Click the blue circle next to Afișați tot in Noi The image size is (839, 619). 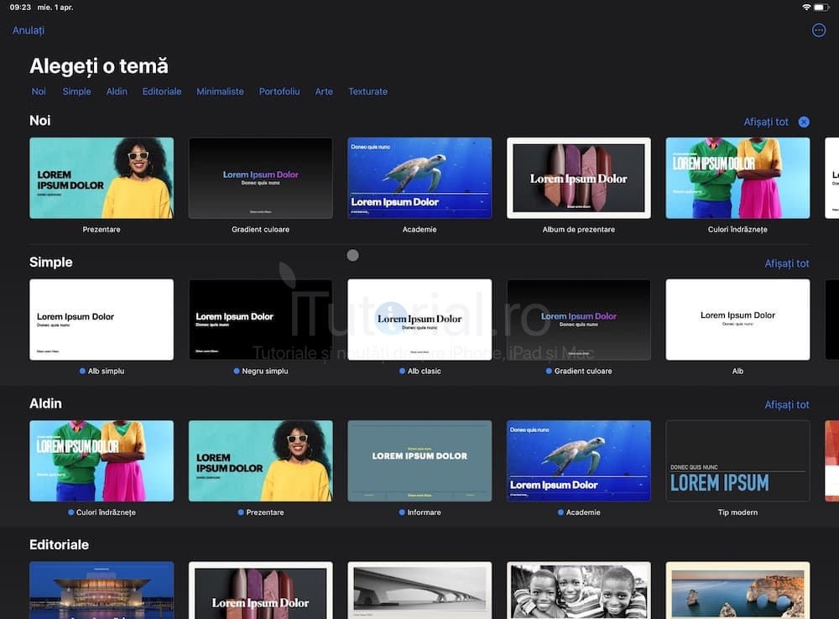point(803,122)
